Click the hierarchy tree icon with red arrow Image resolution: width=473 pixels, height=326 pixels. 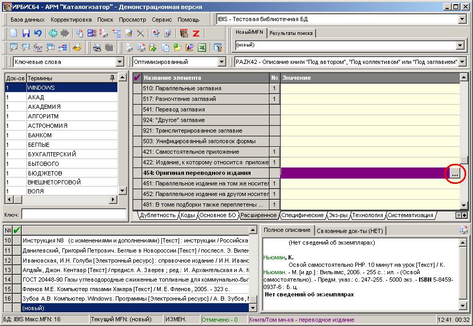(x=116, y=33)
